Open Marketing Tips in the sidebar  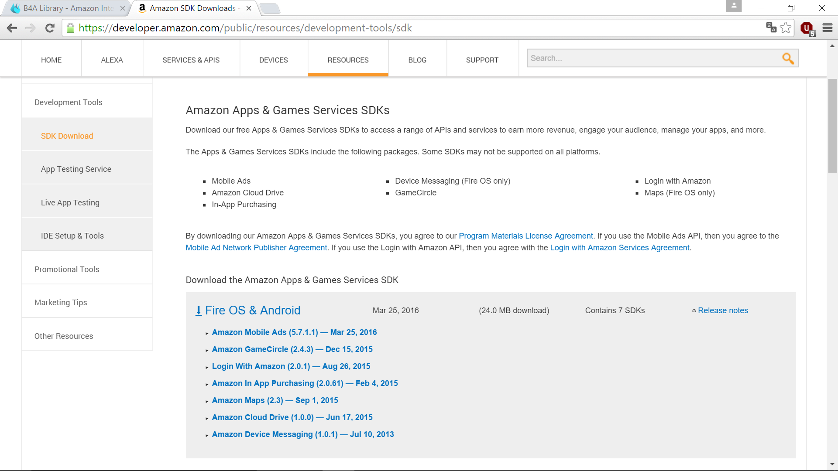[87, 302]
